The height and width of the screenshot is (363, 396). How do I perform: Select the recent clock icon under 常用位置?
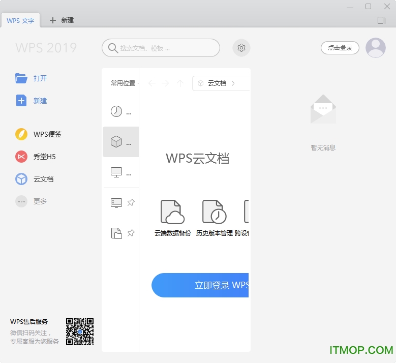[x=116, y=111]
